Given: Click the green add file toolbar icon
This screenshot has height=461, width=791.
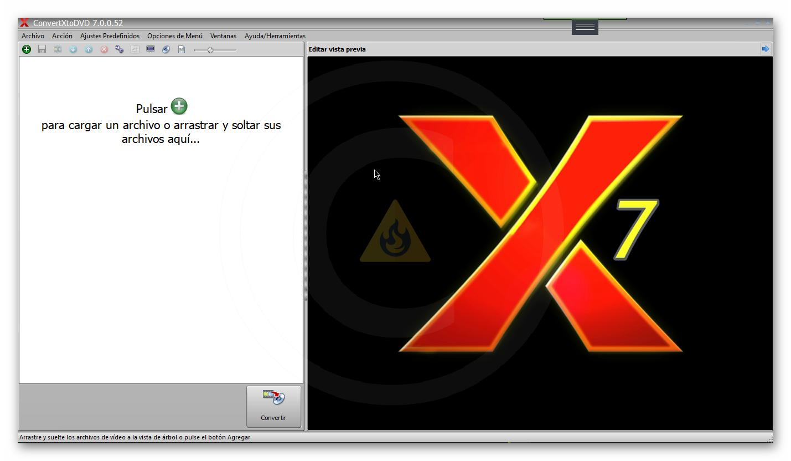Looking at the screenshot, I should pos(27,49).
